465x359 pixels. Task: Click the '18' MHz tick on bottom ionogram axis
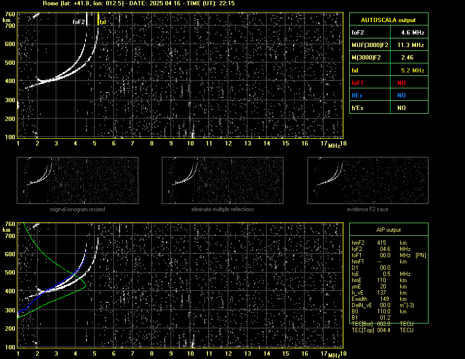343,353
